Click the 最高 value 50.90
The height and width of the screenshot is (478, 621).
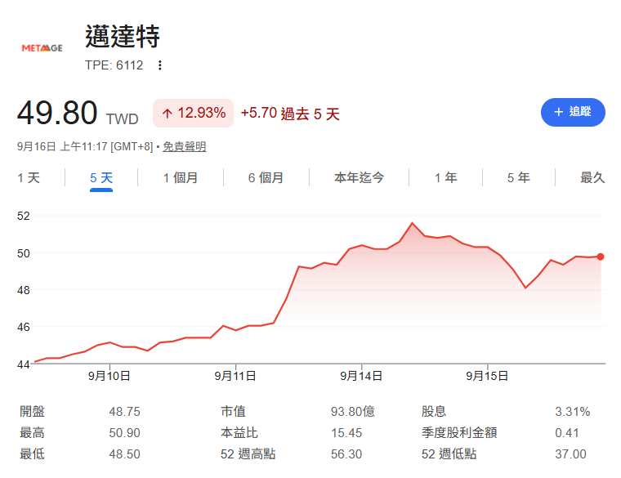coord(125,433)
